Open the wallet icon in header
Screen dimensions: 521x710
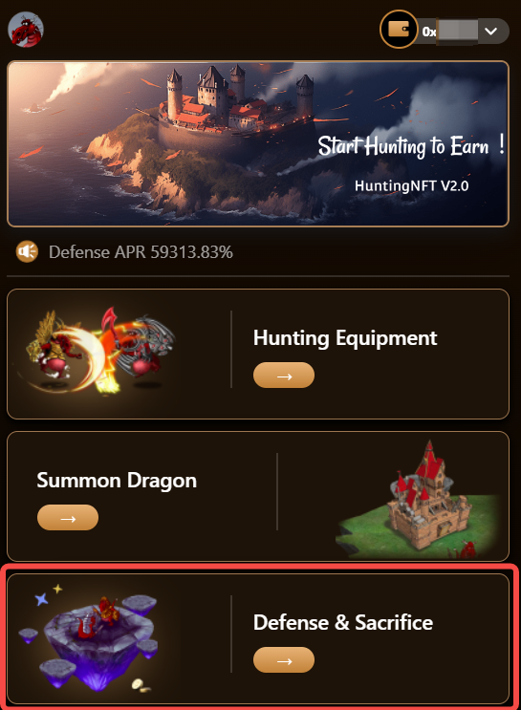click(399, 30)
